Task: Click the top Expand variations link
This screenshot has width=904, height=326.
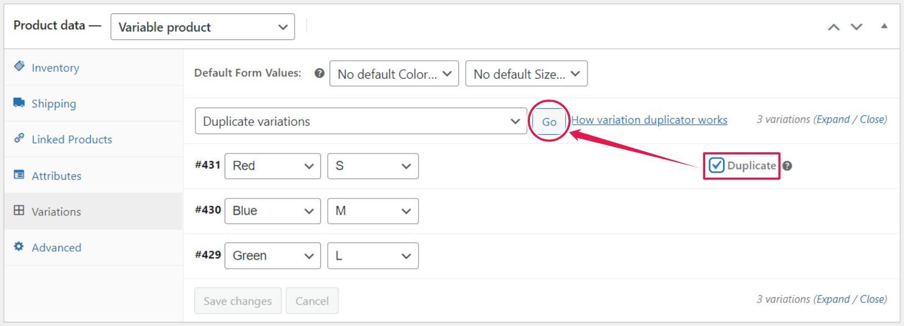Action: pyautogui.click(x=833, y=119)
